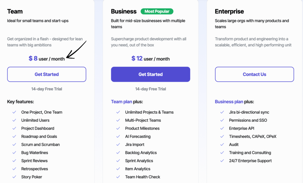303x183 pixels.
Task: Click the Enterprise plan heading
Action: click(x=229, y=12)
